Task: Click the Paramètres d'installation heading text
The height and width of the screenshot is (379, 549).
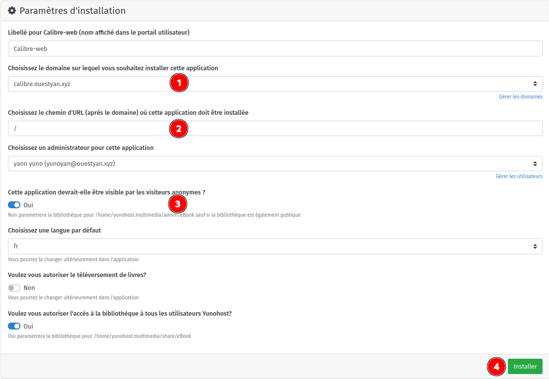Action: [x=72, y=11]
